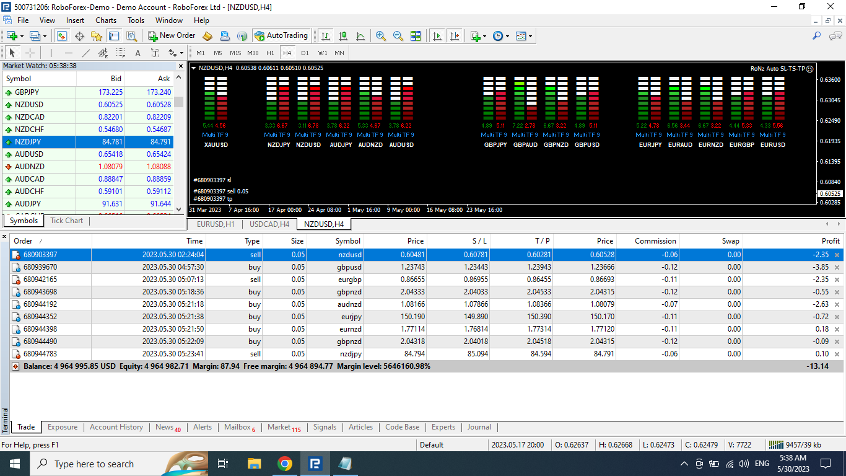Open the search magnifier in toolbar
This screenshot has height=476, width=846.
tap(817, 36)
